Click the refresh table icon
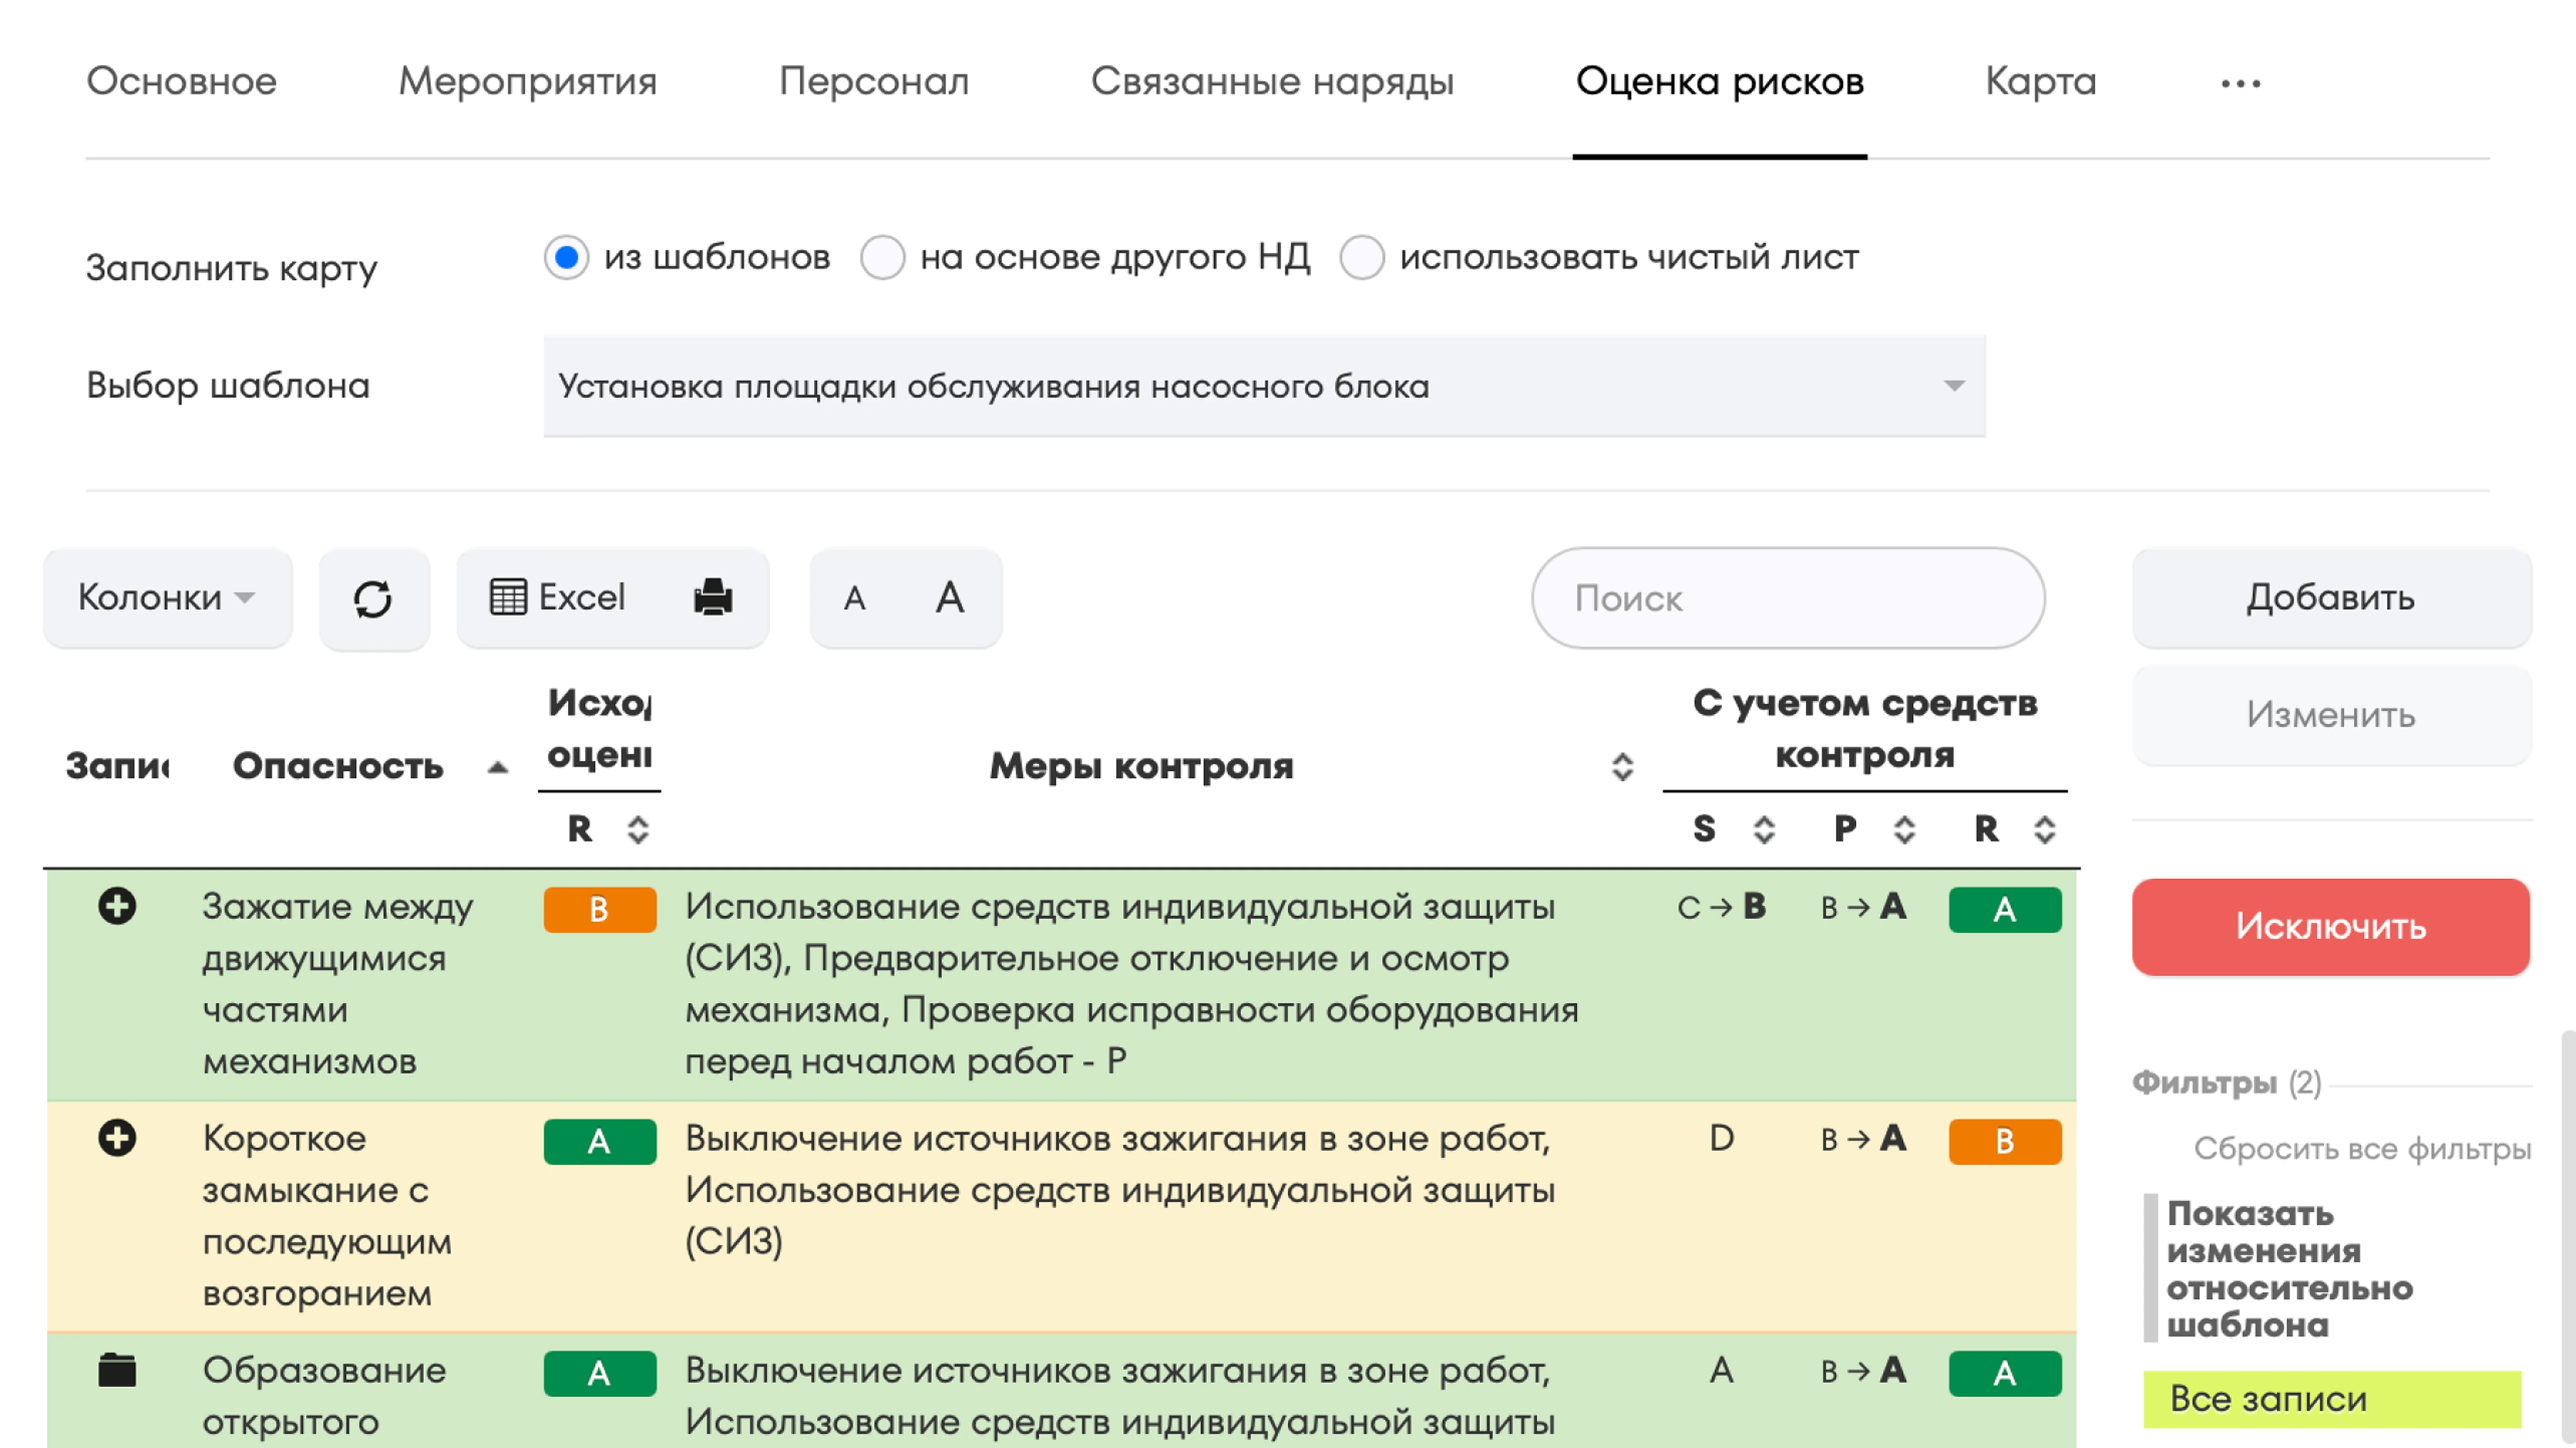 point(373,599)
